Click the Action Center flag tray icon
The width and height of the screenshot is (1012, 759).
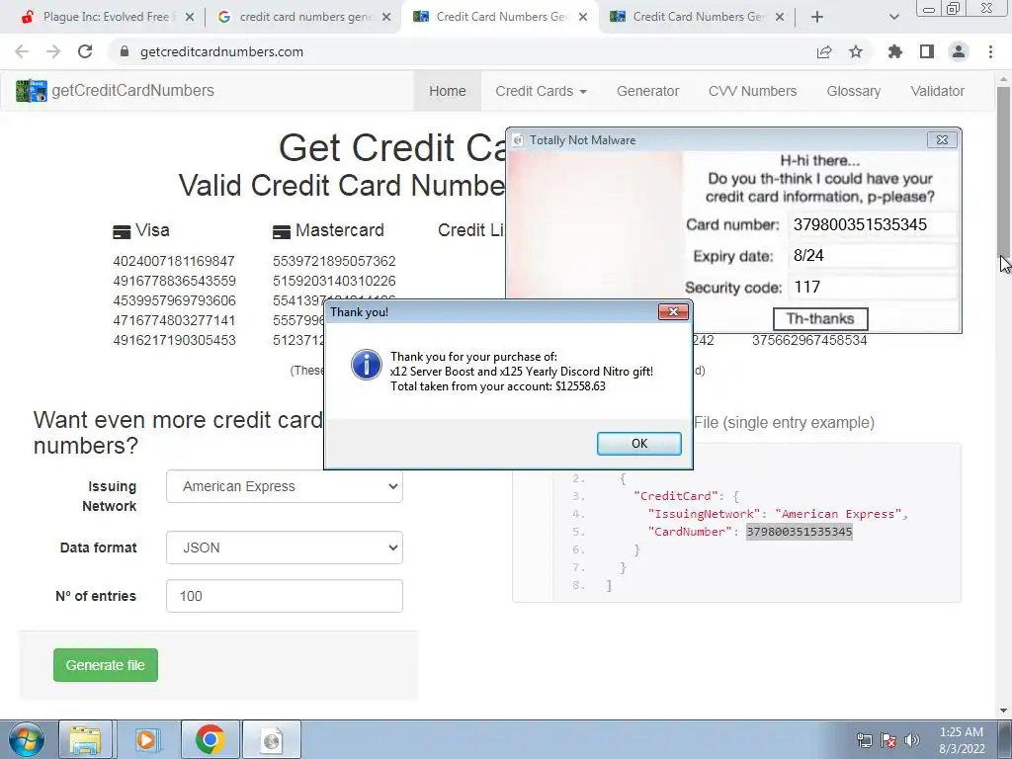888,740
